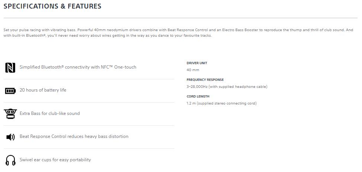Click the battery icon for battery life
The width and height of the screenshot is (362, 172).
pos(10,90)
